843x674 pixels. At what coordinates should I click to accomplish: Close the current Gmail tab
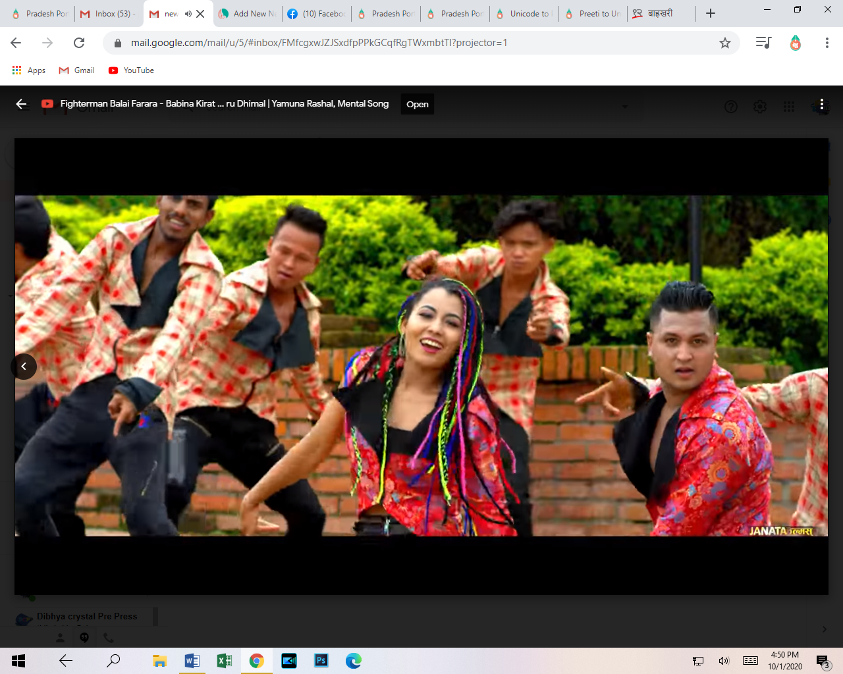coord(200,14)
